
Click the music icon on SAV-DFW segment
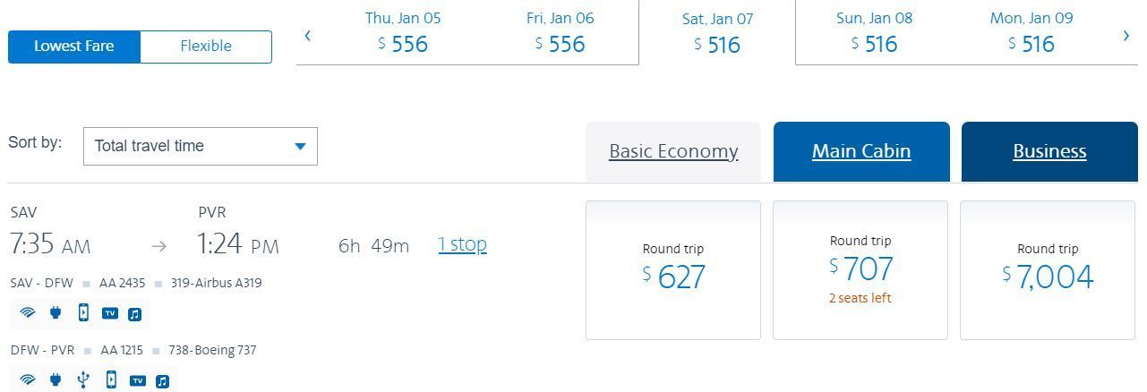(x=134, y=314)
